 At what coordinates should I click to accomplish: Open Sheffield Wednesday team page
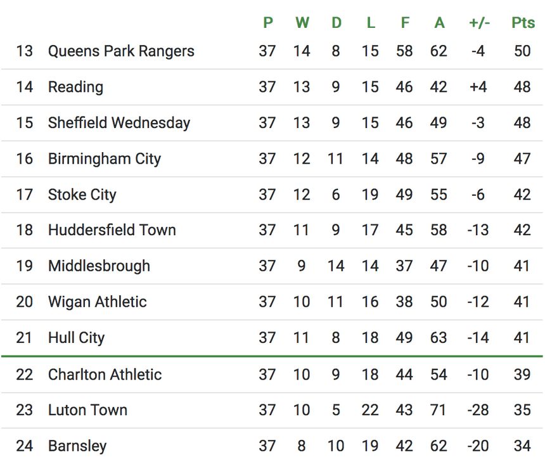point(119,123)
